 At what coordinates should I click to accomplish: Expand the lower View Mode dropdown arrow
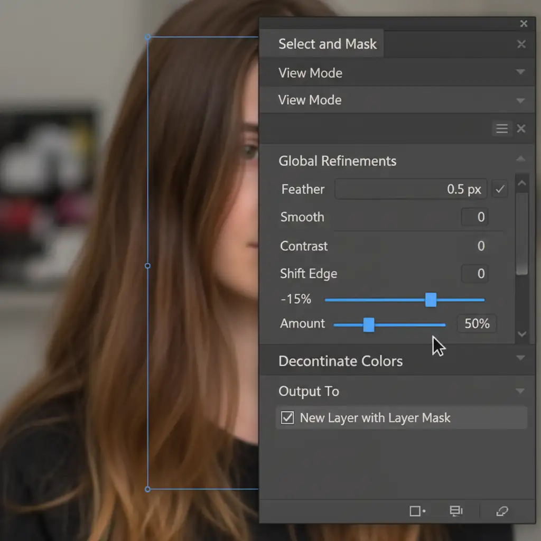tap(520, 100)
